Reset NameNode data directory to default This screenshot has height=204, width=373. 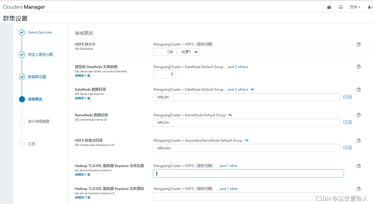[230, 115]
